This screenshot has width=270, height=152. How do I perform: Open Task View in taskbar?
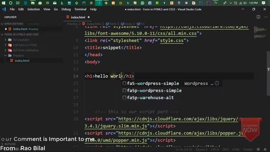[18, 3]
